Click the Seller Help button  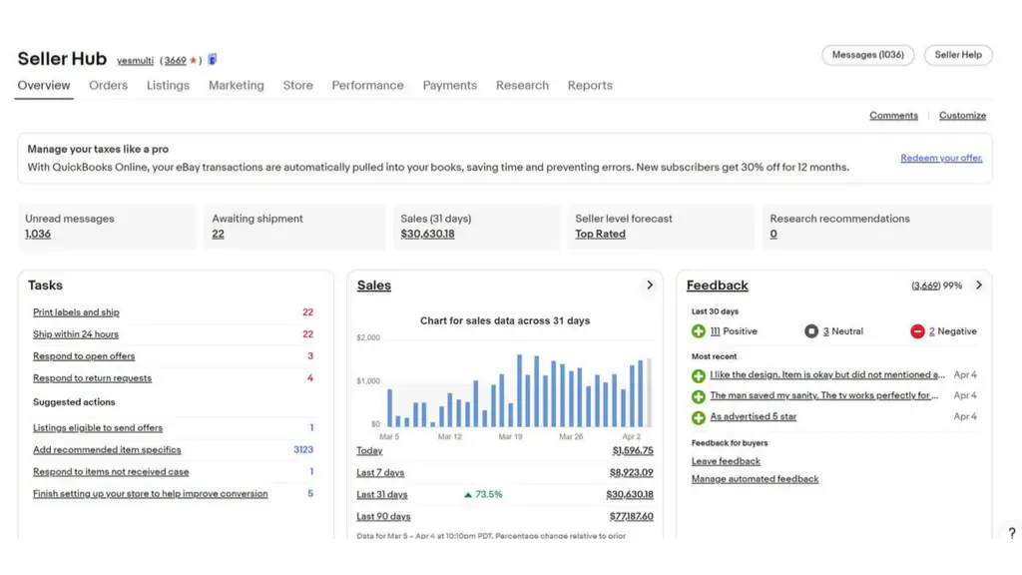958,55
